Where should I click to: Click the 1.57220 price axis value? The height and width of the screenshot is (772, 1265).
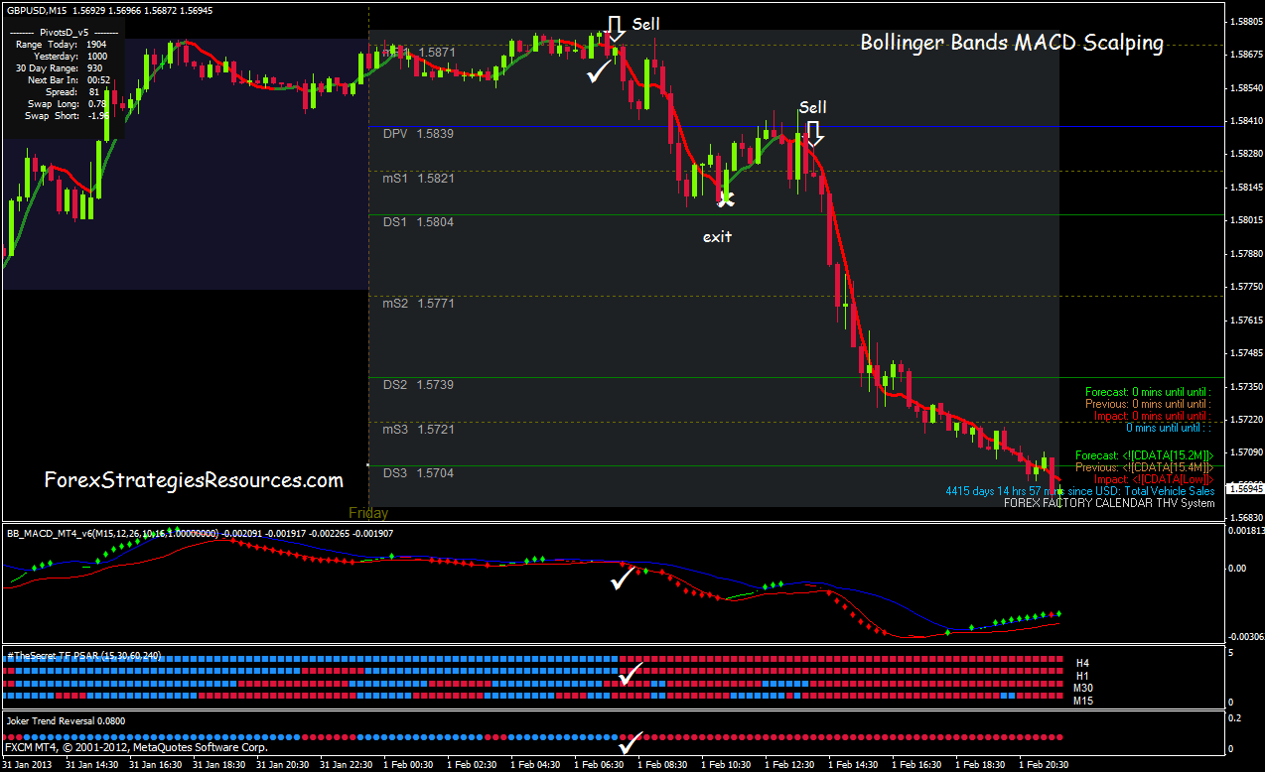(x=1245, y=419)
